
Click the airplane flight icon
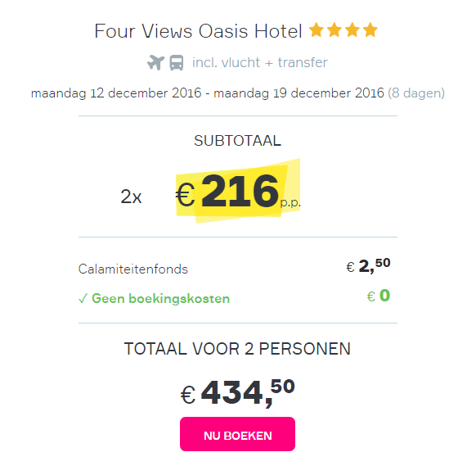155,62
